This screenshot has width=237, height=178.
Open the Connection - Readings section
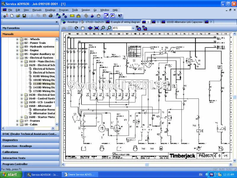pos(30,146)
